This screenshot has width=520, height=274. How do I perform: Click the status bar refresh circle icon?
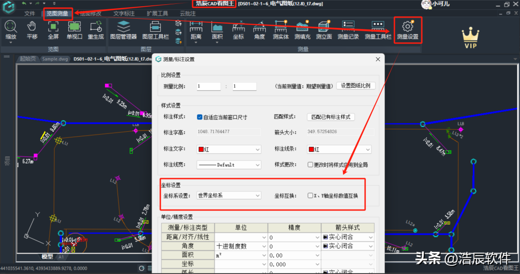point(142,268)
